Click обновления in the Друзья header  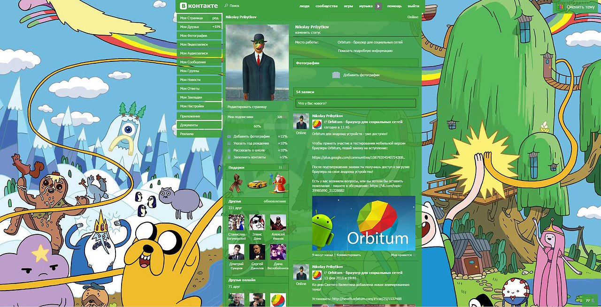tap(275, 201)
